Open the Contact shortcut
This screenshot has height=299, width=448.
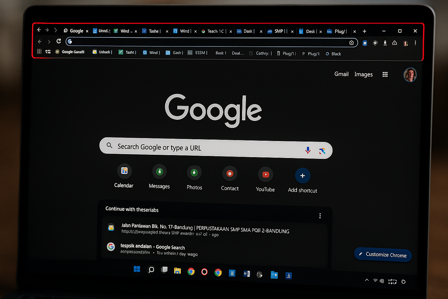coord(230,174)
